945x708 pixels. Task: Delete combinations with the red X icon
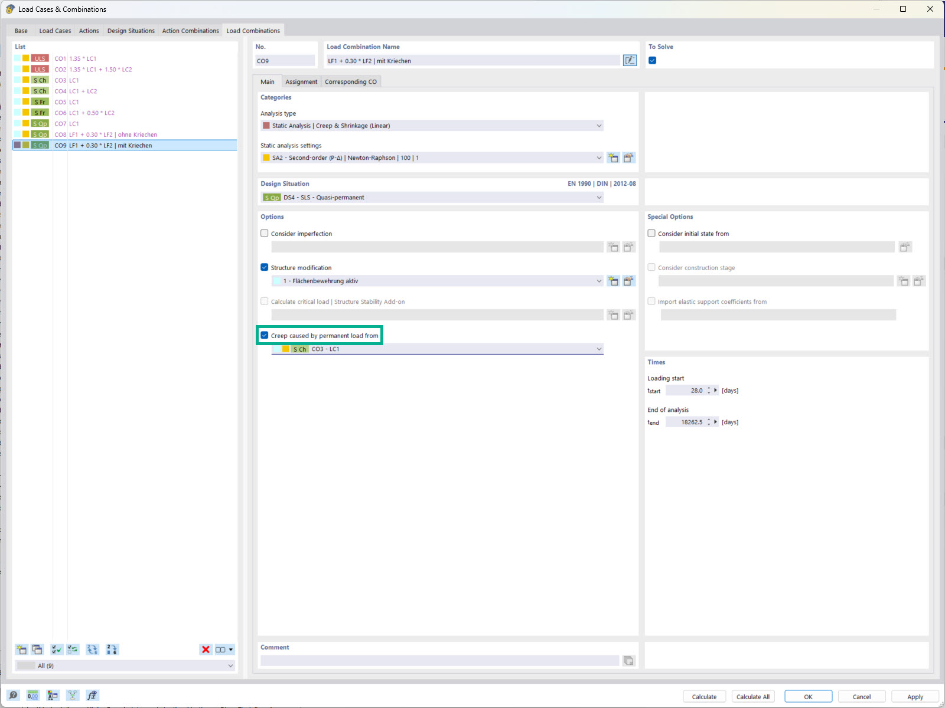point(205,649)
